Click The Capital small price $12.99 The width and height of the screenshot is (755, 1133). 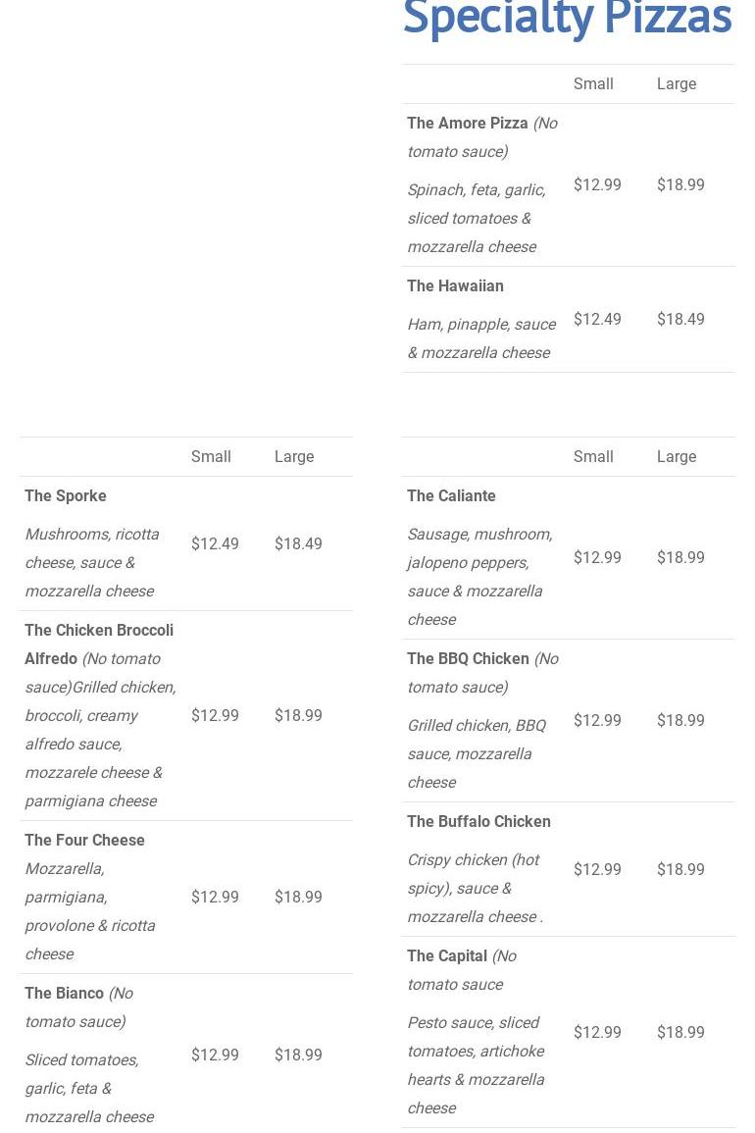(x=597, y=1033)
